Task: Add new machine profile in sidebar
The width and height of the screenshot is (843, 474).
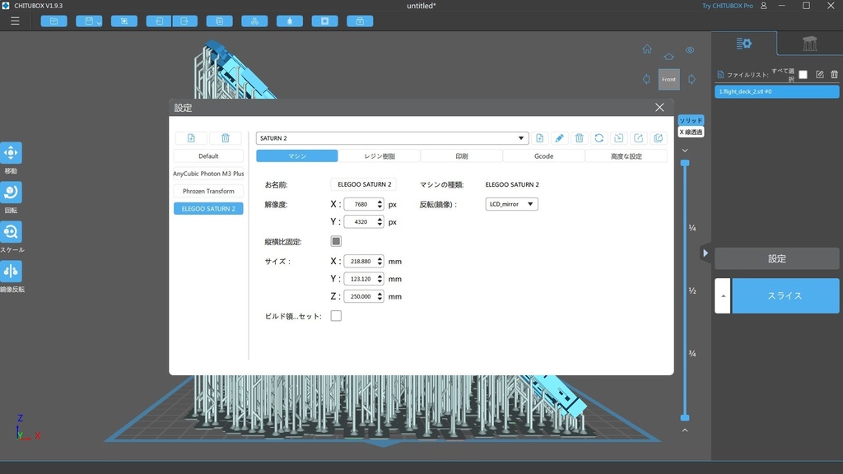Action: click(191, 138)
